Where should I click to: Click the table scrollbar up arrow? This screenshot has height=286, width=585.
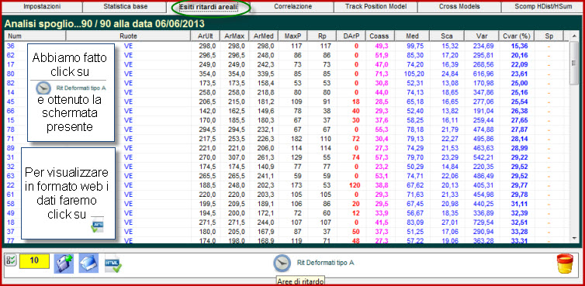pyautogui.click(x=574, y=36)
